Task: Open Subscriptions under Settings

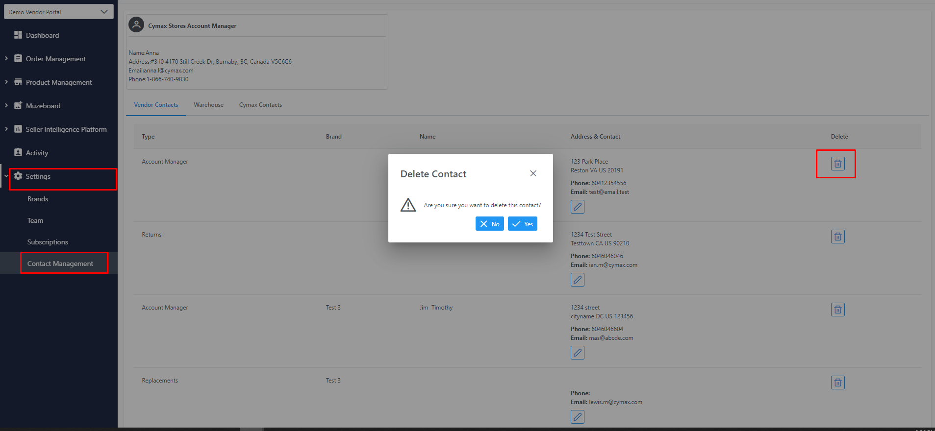Action: click(x=48, y=242)
